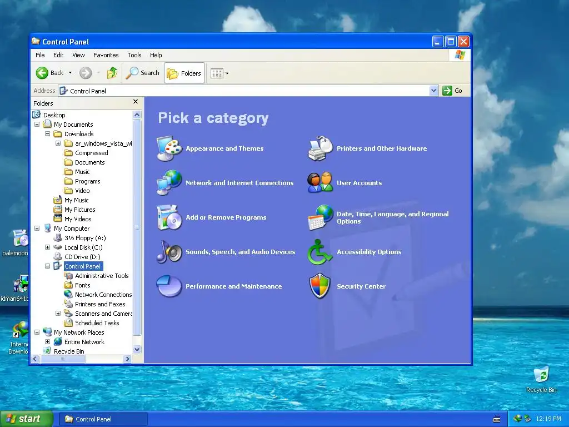Open the Appearance and Themes category icon
Screen dimensions: 569x427
[169, 148]
